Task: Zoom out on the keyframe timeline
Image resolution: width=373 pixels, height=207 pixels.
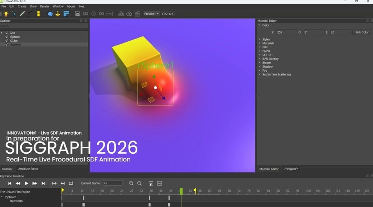Action: (139, 183)
